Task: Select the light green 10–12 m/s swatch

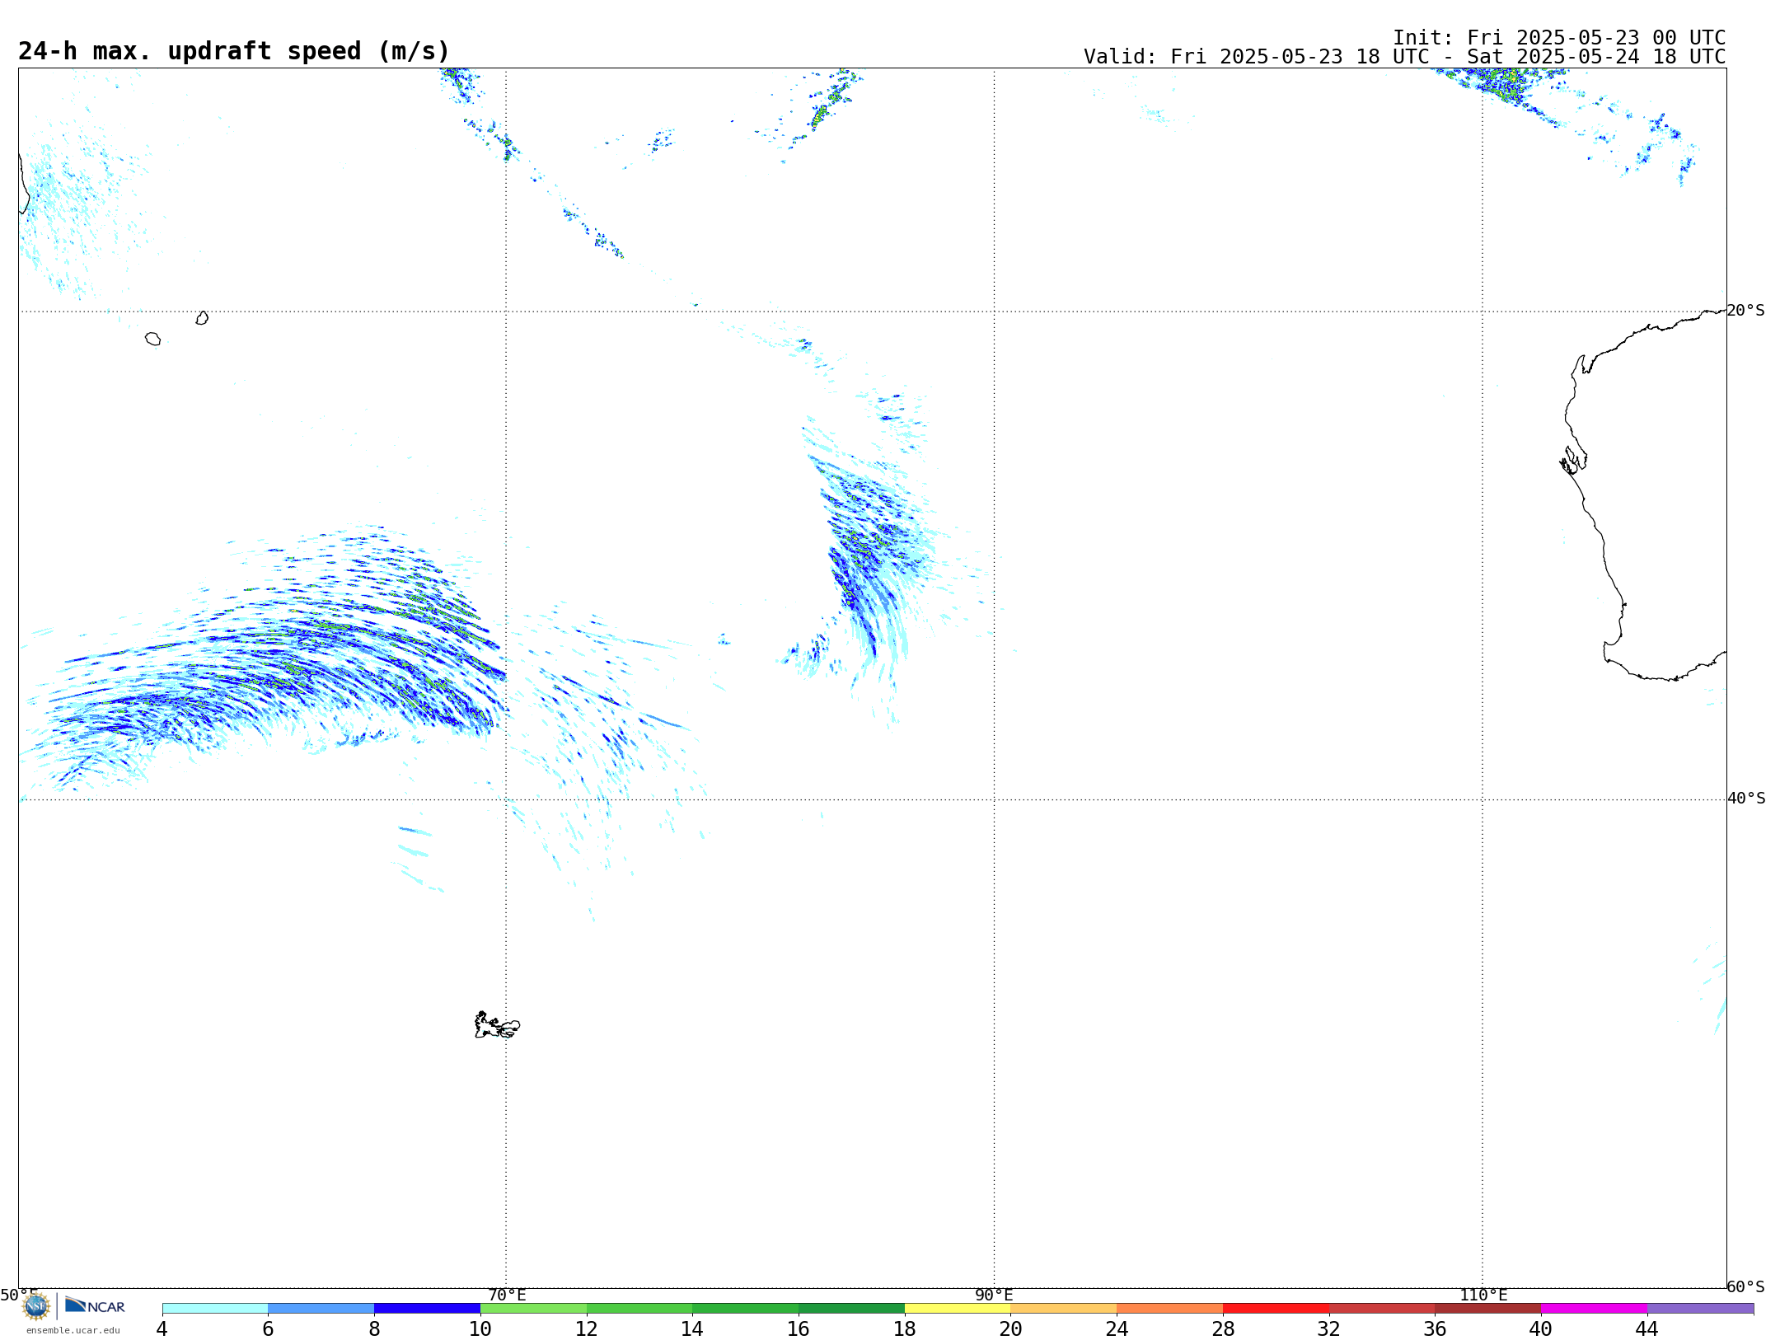Action: (x=534, y=1309)
